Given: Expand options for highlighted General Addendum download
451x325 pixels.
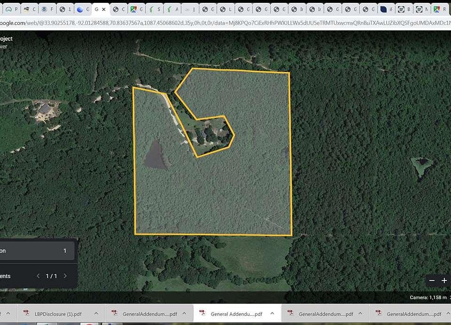Looking at the screenshot, I should click(272, 314).
